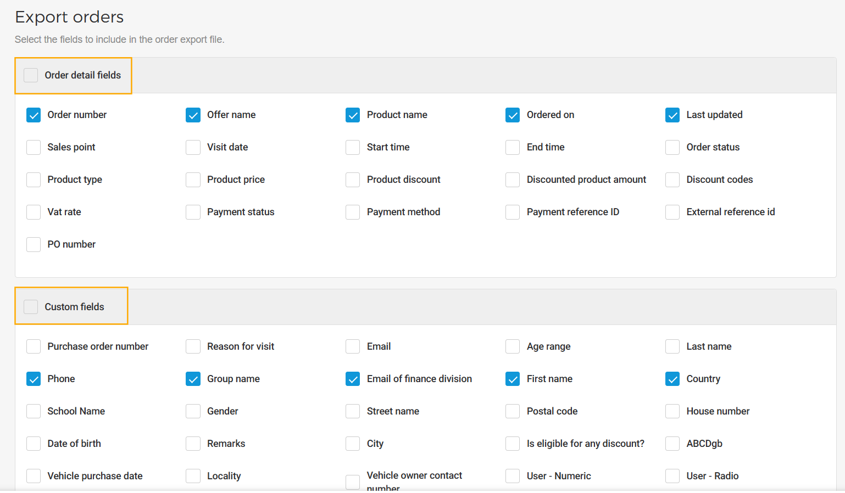Select all Custom fields checkbox
Viewport: 845px width, 493px height.
click(x=31, y=307)
